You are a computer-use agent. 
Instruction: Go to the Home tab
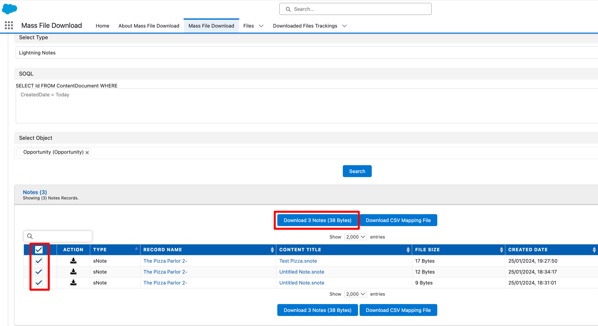(102, 26)
